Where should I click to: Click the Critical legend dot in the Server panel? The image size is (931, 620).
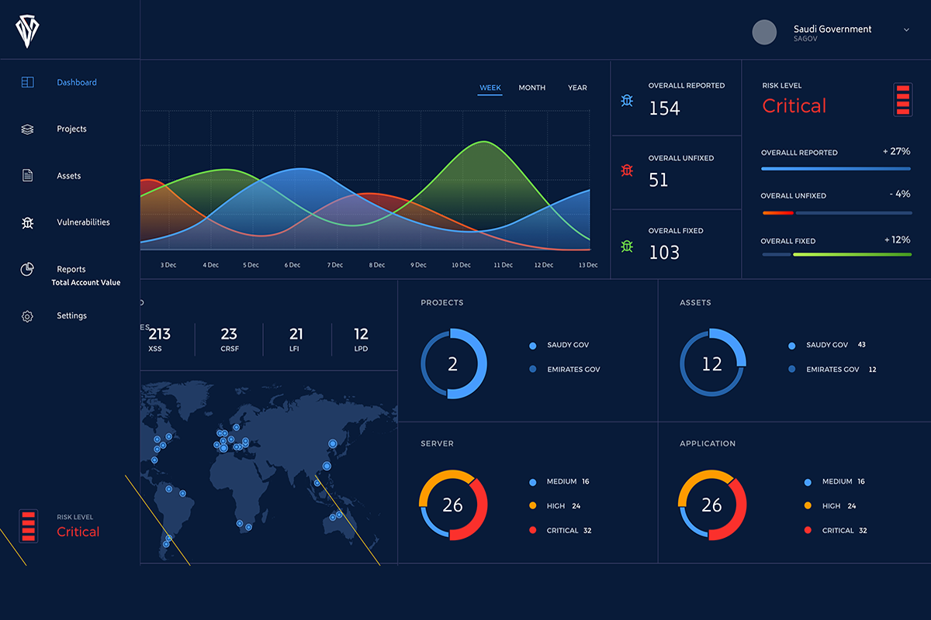(x=533, y=531)
